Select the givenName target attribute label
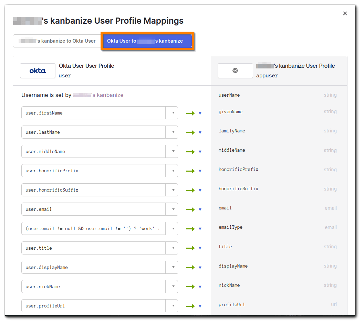This screenshot has width=364, height=325. (x=230, y=111)
